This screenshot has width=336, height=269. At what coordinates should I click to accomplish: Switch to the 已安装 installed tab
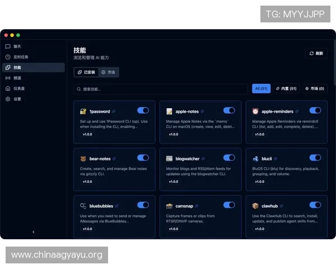86,72
